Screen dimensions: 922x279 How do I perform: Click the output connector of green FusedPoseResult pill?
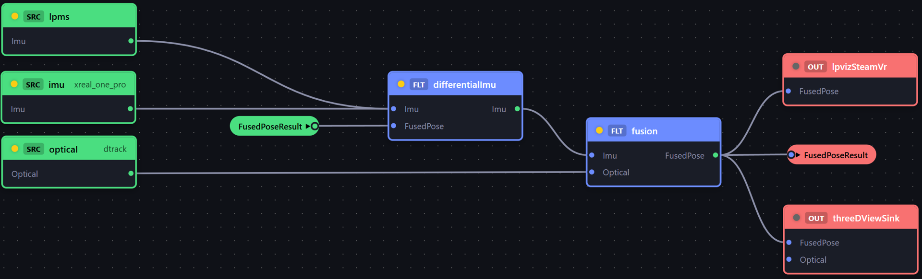(x=314, y=126)
